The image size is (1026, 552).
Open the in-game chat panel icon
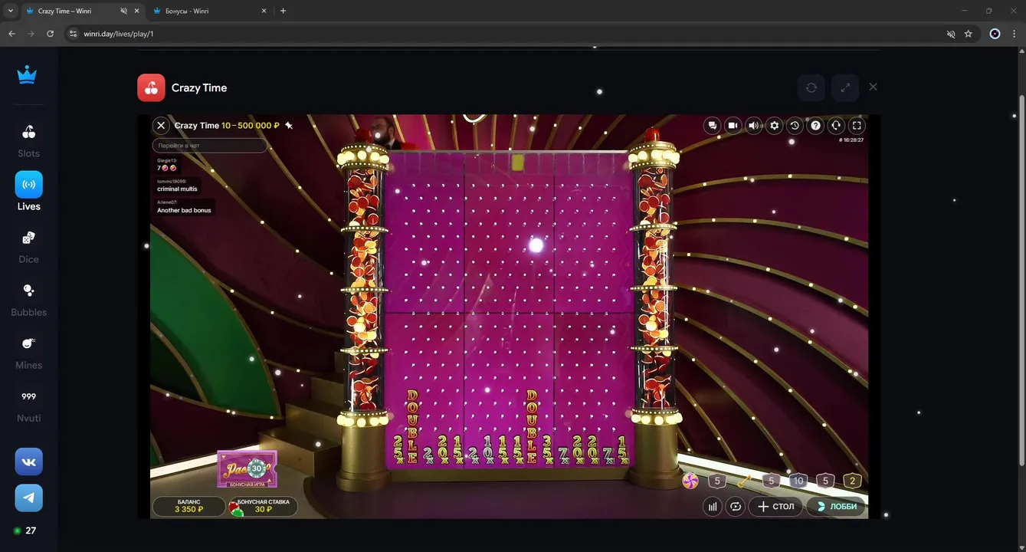coord(713,125)
